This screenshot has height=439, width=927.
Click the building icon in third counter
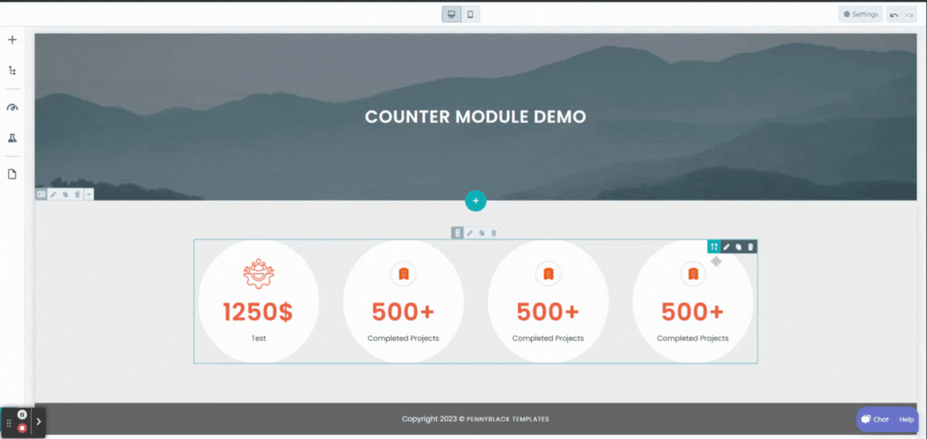(549, 274)
